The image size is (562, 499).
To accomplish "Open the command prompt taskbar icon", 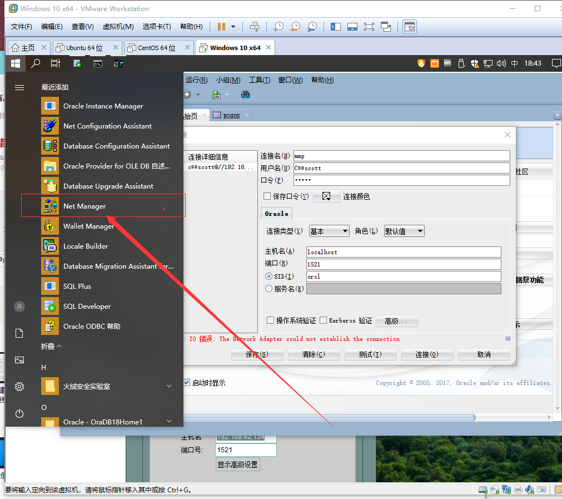I will (x=98, y=64).
